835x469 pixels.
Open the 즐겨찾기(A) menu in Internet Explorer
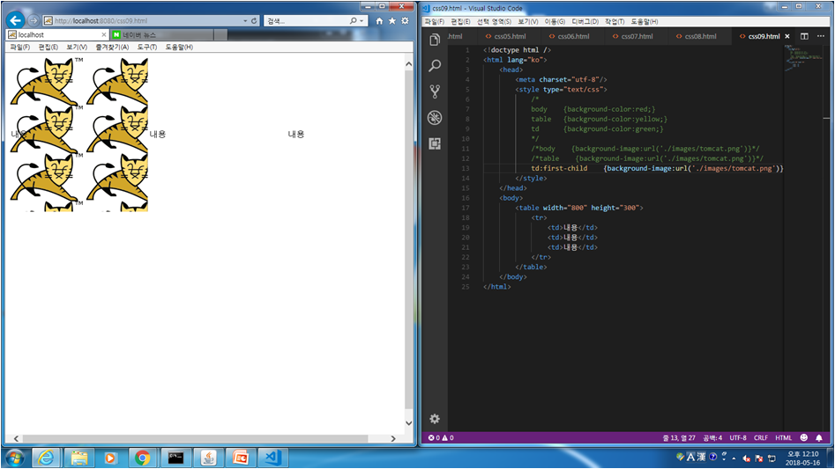[x=112, y=48]
